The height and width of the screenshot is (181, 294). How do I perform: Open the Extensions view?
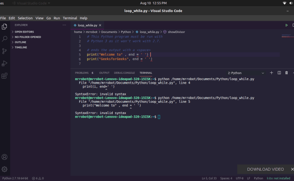[5, 76]
